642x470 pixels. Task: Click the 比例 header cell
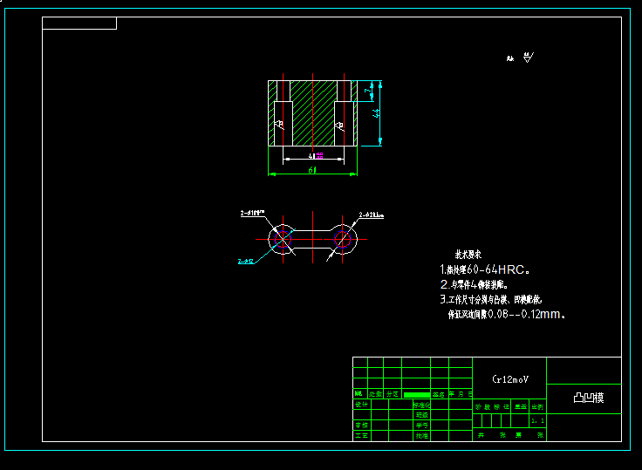coord(537,406)
